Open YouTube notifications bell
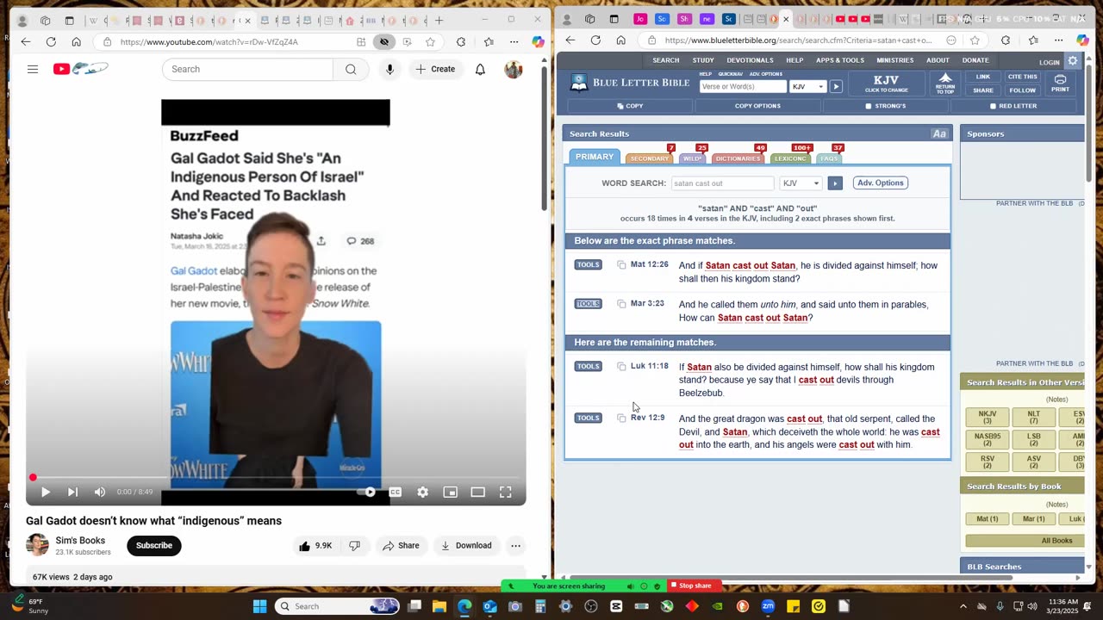 click(x=480, y=69)
